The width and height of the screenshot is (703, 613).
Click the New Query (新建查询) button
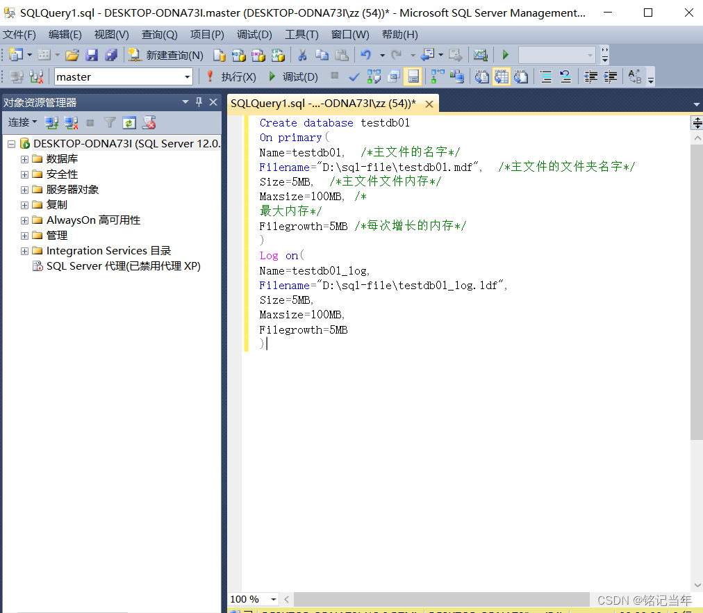pos(166,55)
